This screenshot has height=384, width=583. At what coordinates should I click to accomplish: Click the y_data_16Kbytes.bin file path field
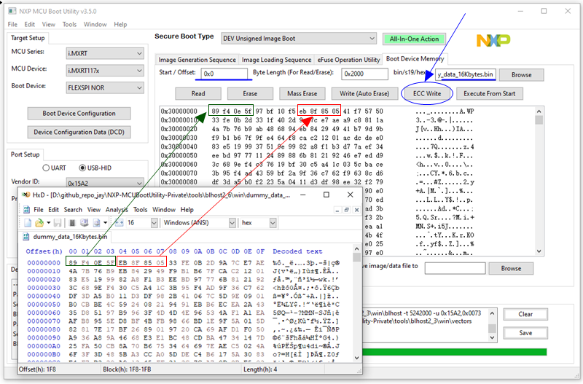coord(466,74)
